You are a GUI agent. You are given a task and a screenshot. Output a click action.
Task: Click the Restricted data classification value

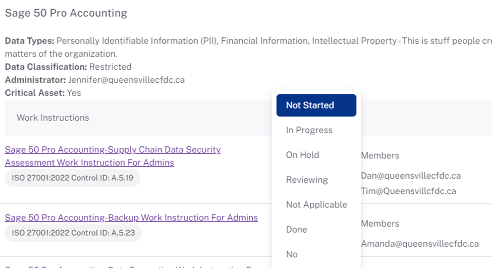point(110,67)
